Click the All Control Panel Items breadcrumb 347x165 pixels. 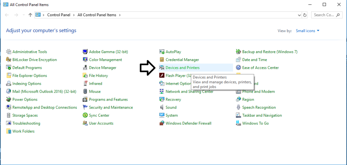point(97,15)
